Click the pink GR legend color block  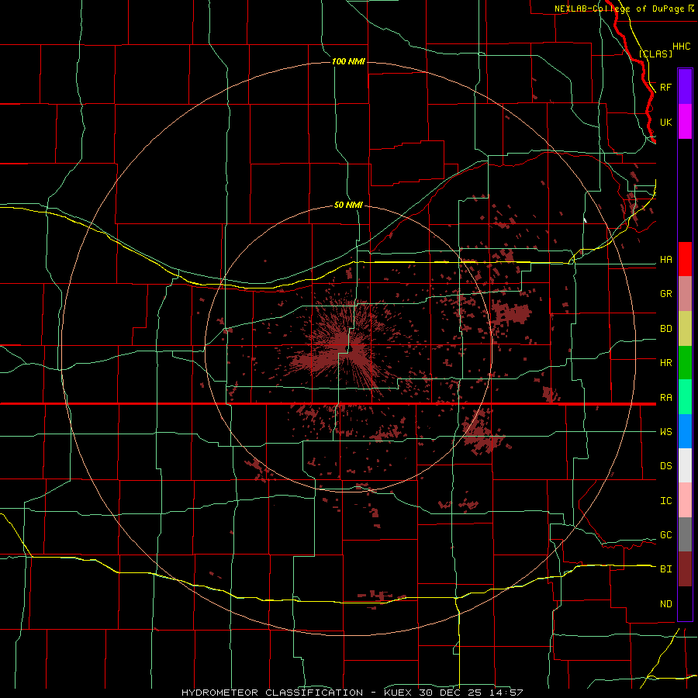point(685,294)
